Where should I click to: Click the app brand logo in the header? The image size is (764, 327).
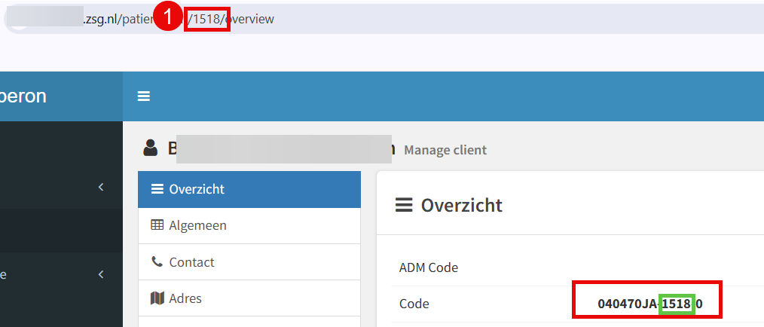[23, 96]
